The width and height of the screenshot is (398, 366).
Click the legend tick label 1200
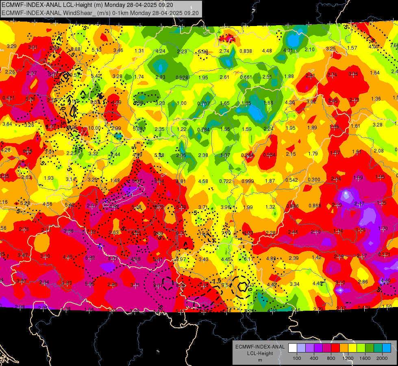point(348,358)
